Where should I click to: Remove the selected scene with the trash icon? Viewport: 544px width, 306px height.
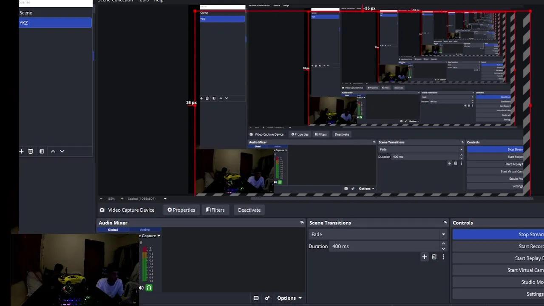point(31,151)
